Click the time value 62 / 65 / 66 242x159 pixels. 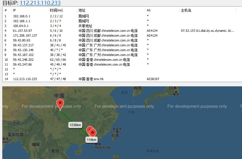coord(58,60)
